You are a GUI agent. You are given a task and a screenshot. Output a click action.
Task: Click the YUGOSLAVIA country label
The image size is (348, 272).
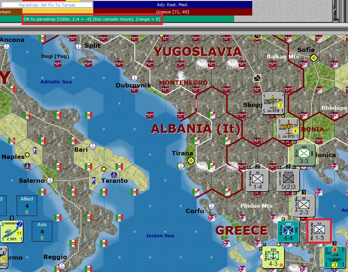198,52
